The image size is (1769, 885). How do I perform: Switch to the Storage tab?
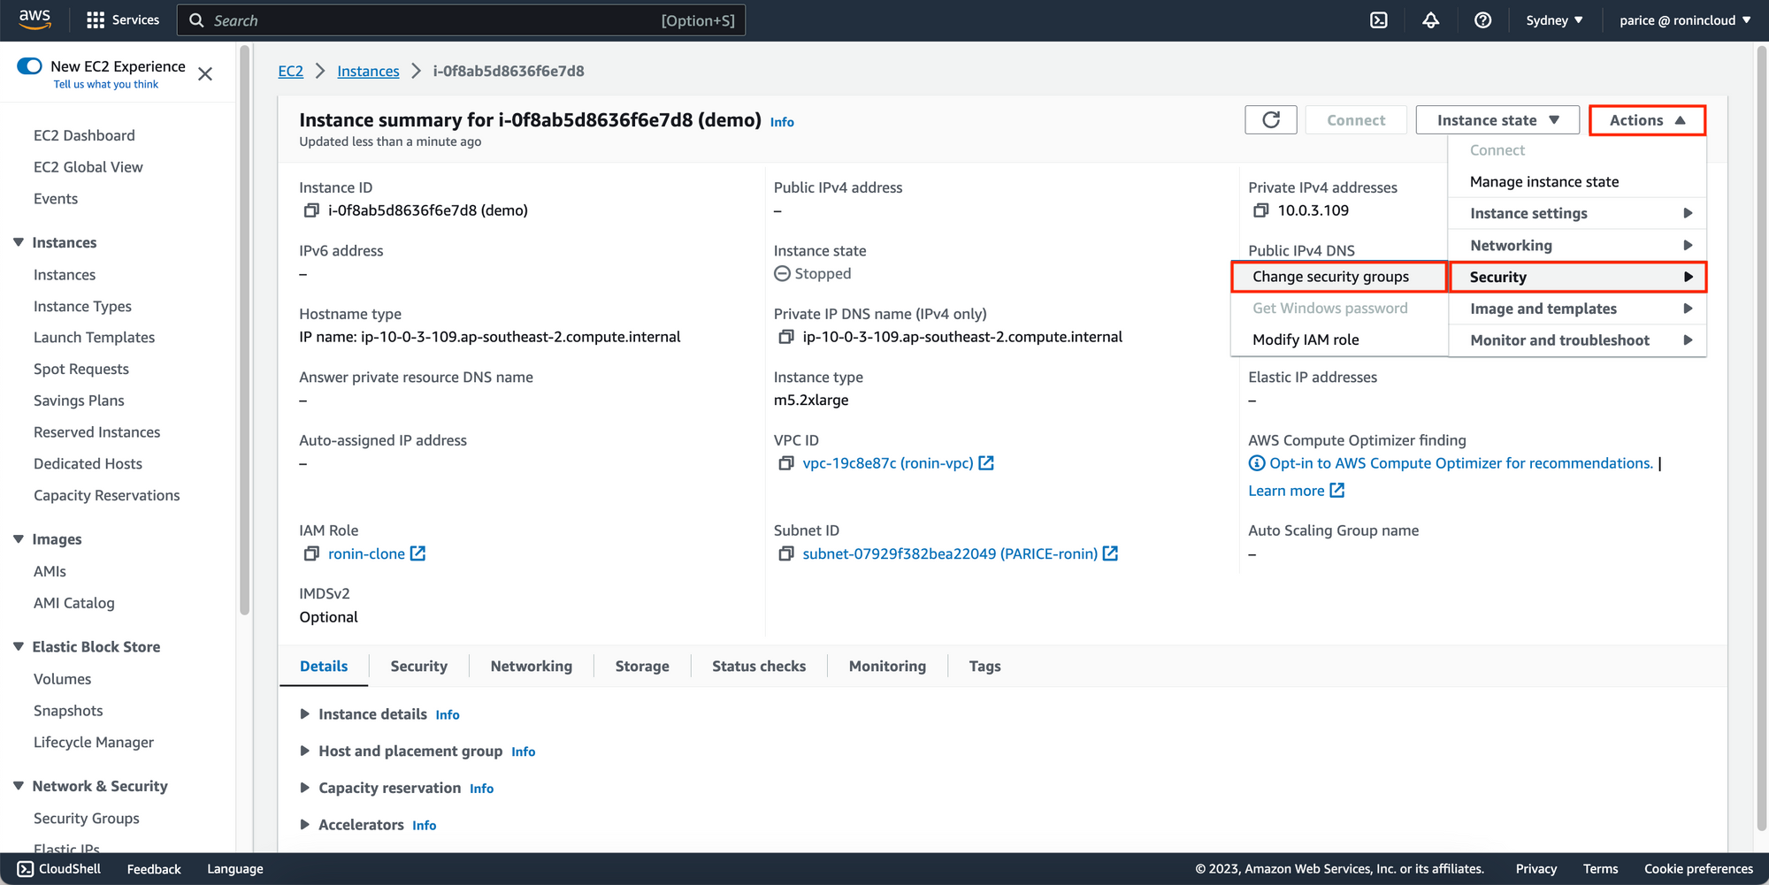pyautogui.click(x=642, y=667)
